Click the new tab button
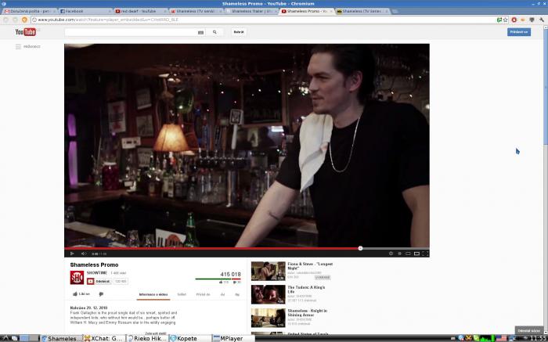This screenshot has height=342, width=548. (395, 11)
